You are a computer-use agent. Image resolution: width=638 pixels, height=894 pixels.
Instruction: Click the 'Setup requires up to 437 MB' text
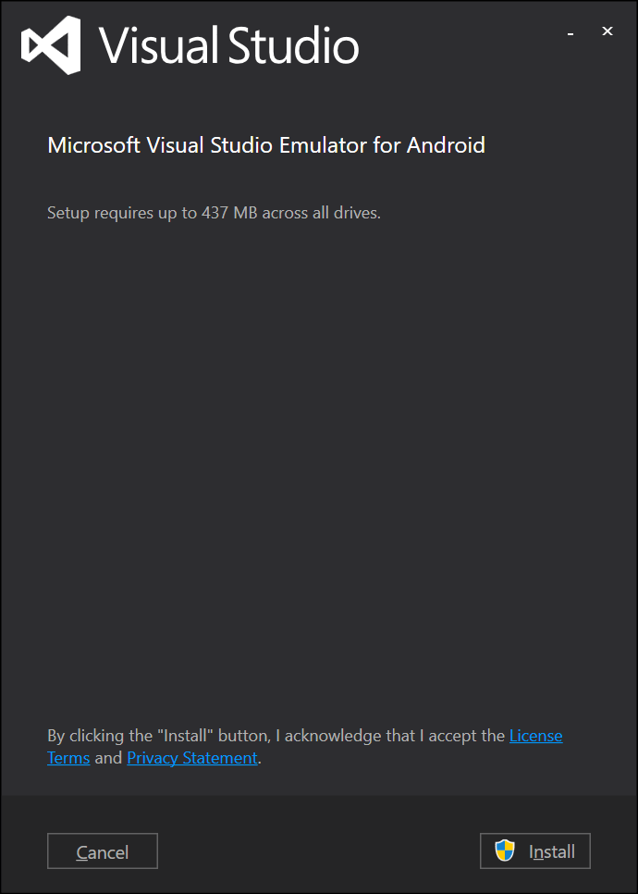coord(214,213)
